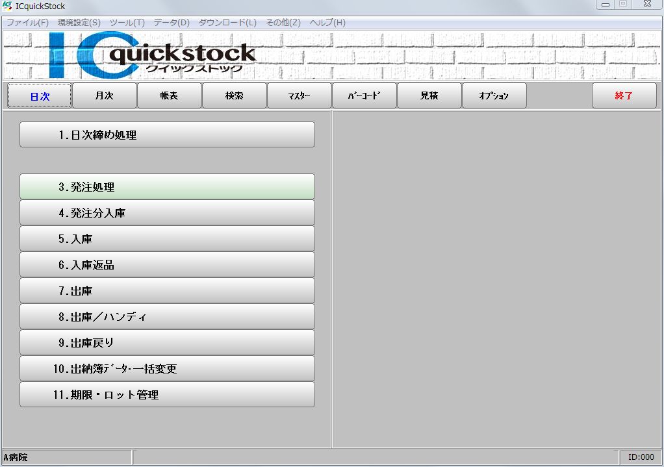Switch to the 帳表 tab
The height and width of the screenshot is (467, 664).
(x=170, y=95)
